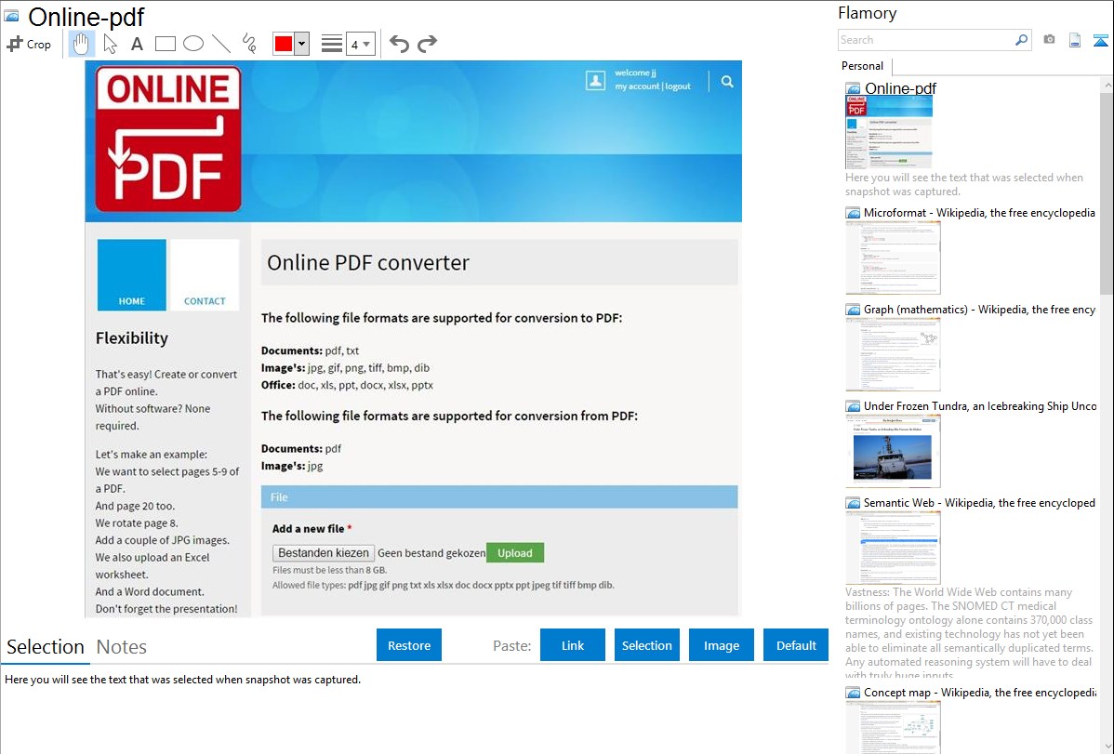Open the Microformat Wikipedia snapshot thumbnail

[893, 258]
